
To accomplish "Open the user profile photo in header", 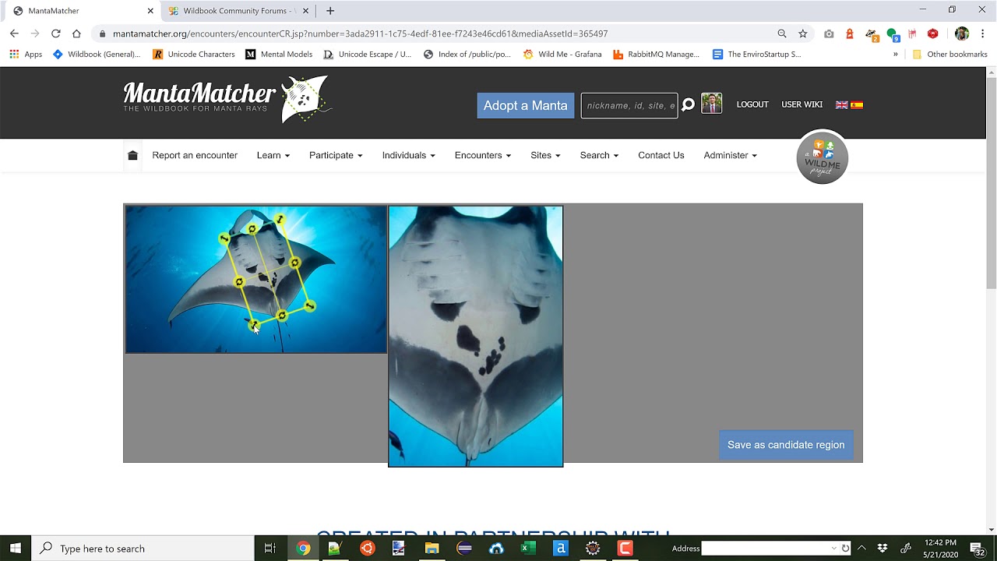I will tap(711, 104).
